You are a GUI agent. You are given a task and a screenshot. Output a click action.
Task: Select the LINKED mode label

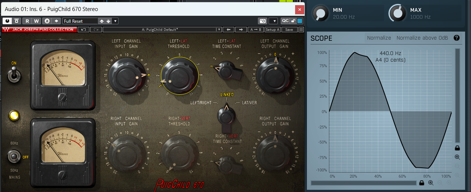227,95
